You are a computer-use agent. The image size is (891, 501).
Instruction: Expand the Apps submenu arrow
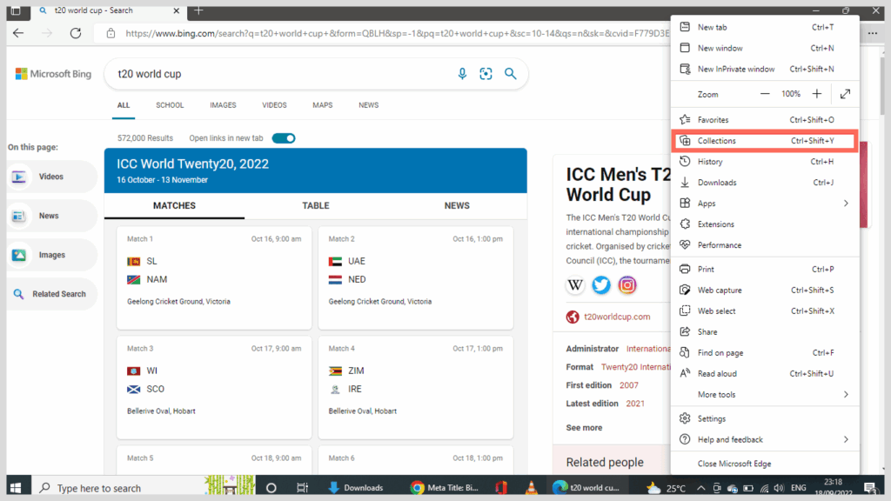coord(846,204)
